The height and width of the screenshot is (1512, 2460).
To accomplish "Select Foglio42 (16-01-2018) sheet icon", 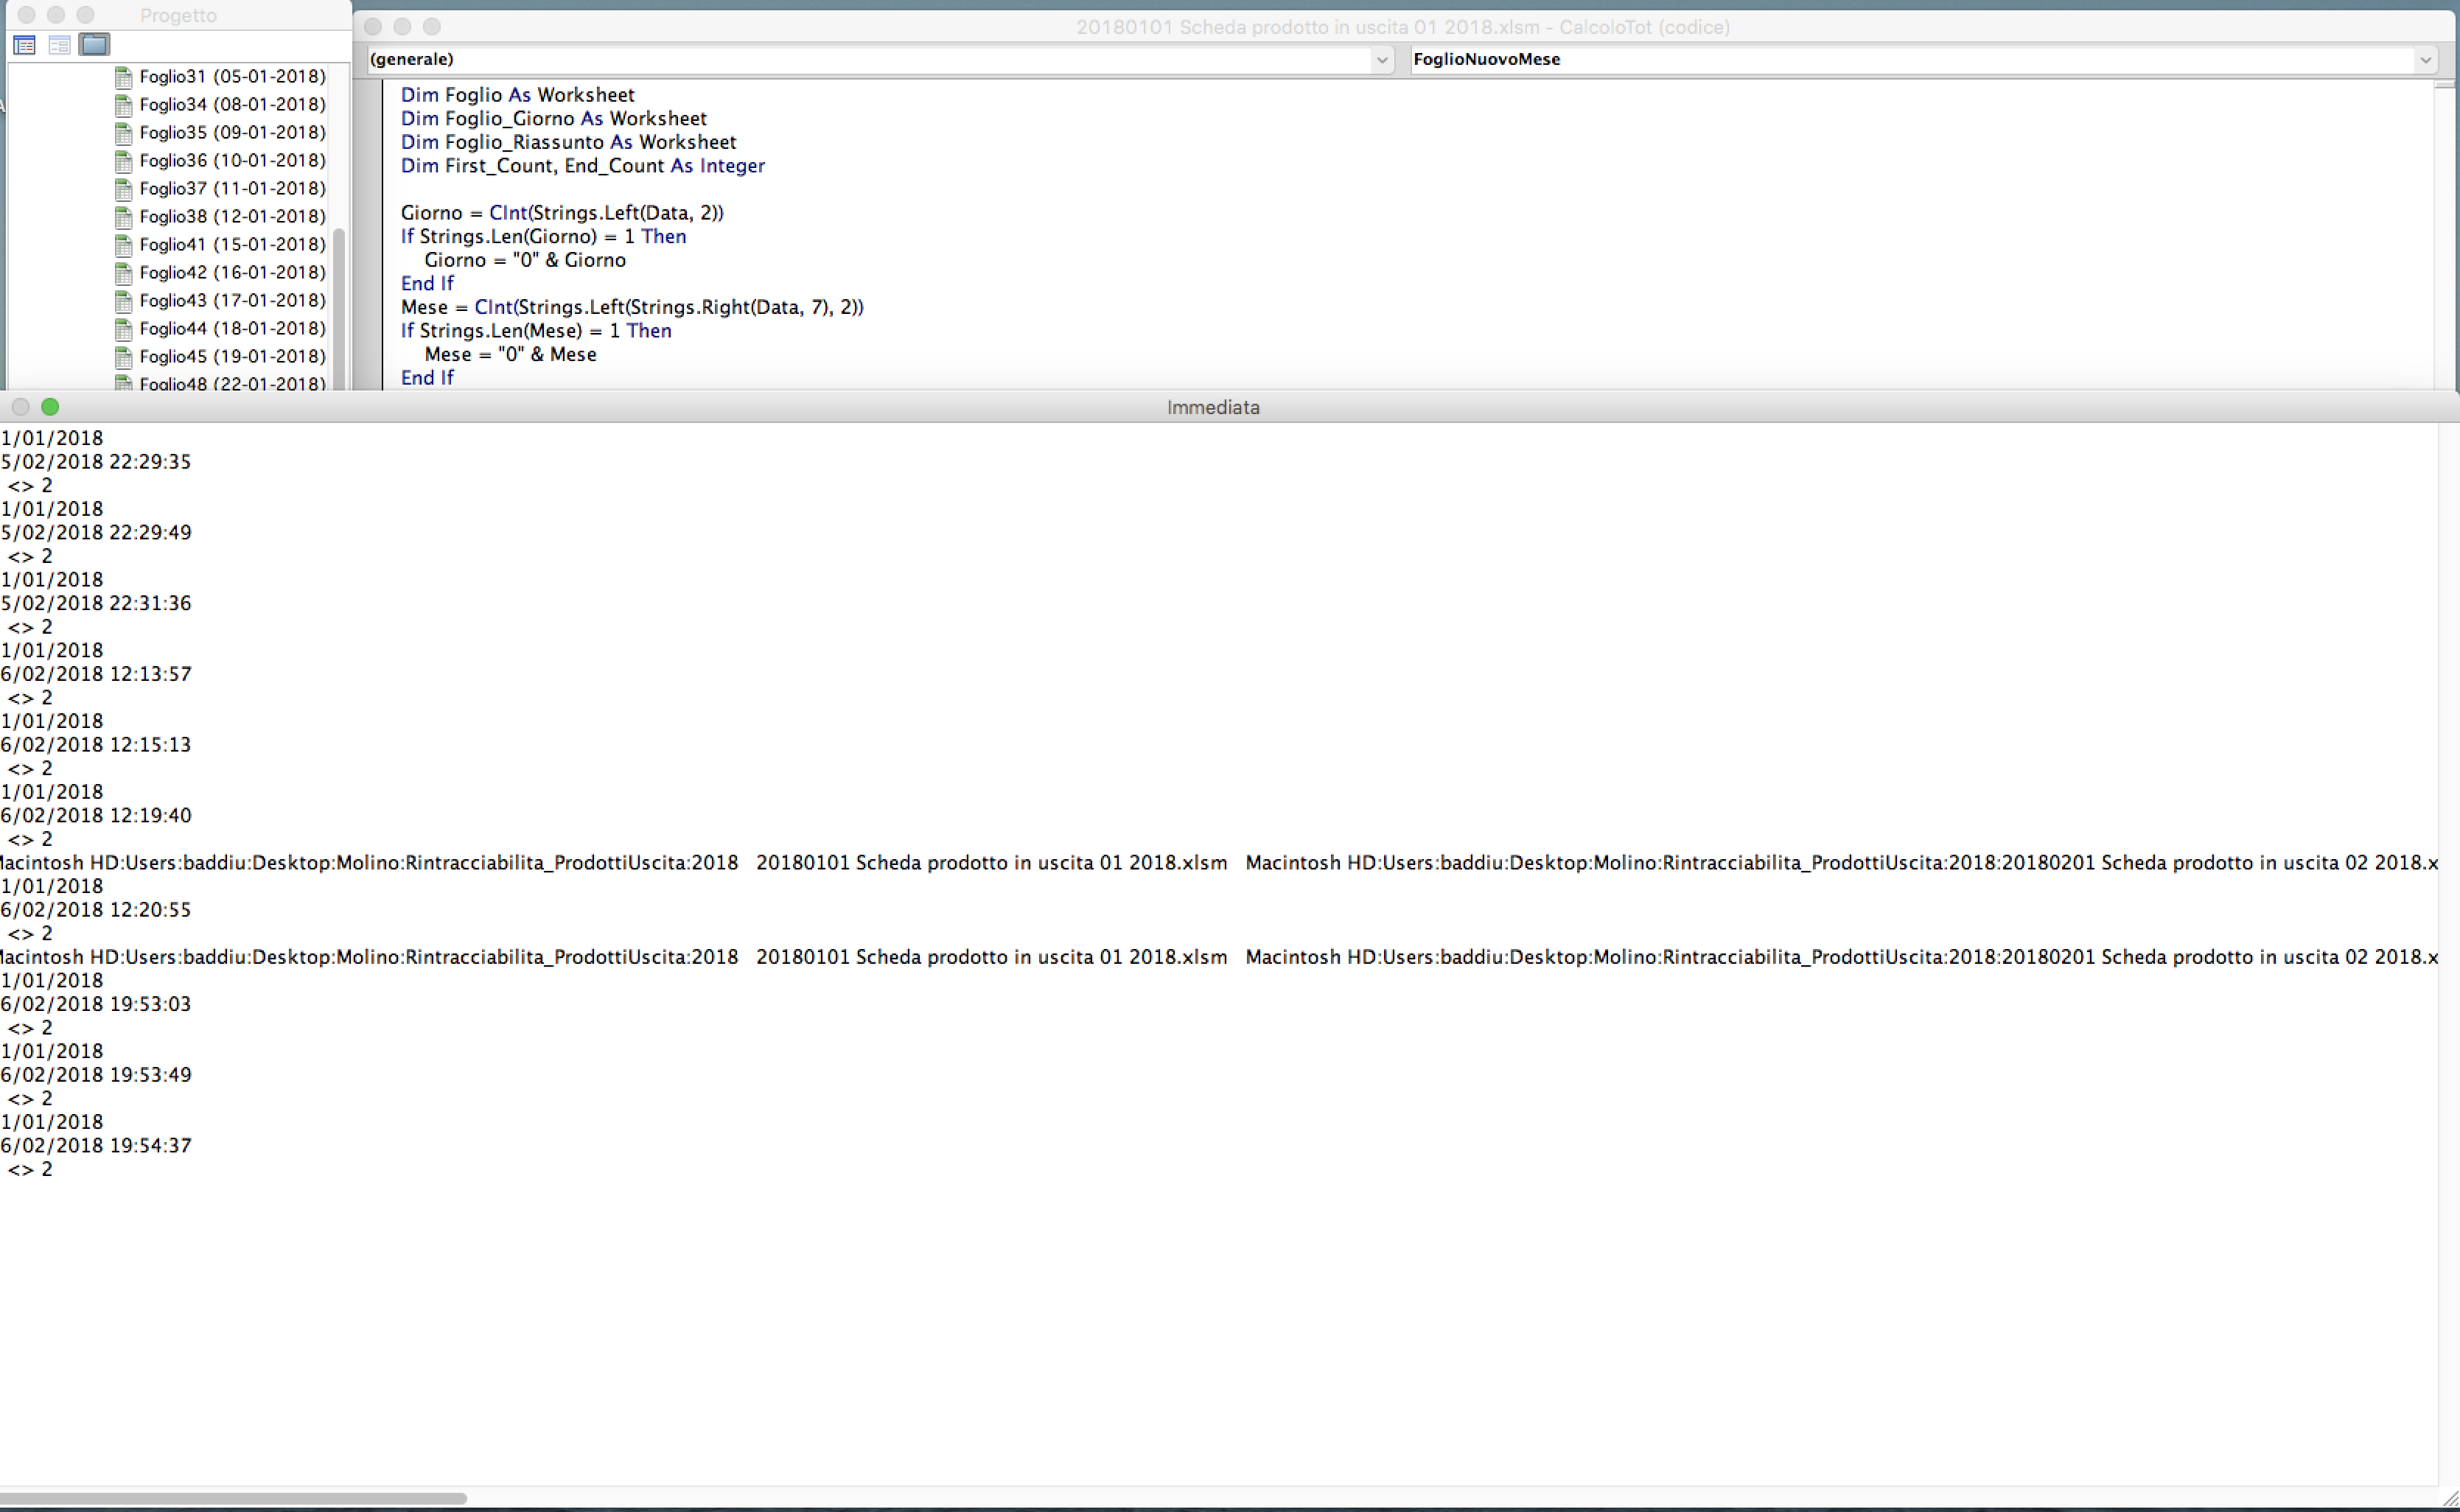I will 124,273.
